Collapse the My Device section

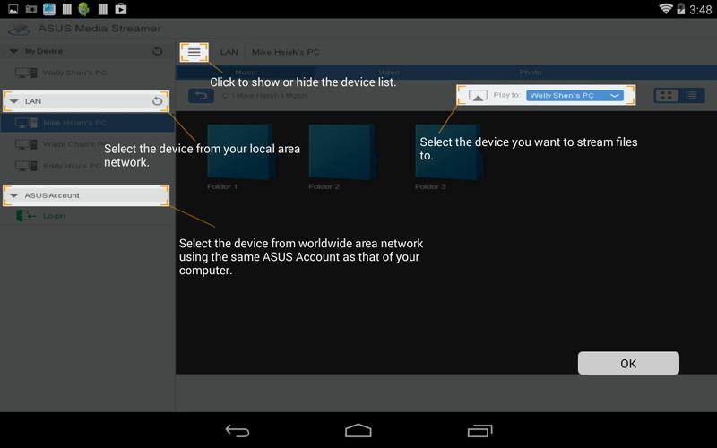coord(13,52)
